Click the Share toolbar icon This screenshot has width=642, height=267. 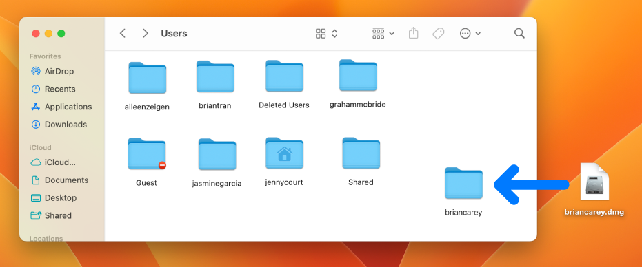[x=414, y=33]
